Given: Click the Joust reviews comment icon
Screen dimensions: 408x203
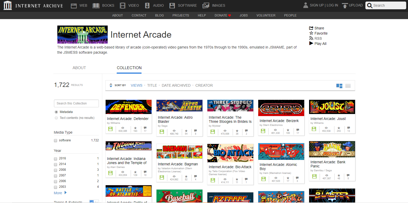Looking at the screenshot, I should [x=349, y=128].
